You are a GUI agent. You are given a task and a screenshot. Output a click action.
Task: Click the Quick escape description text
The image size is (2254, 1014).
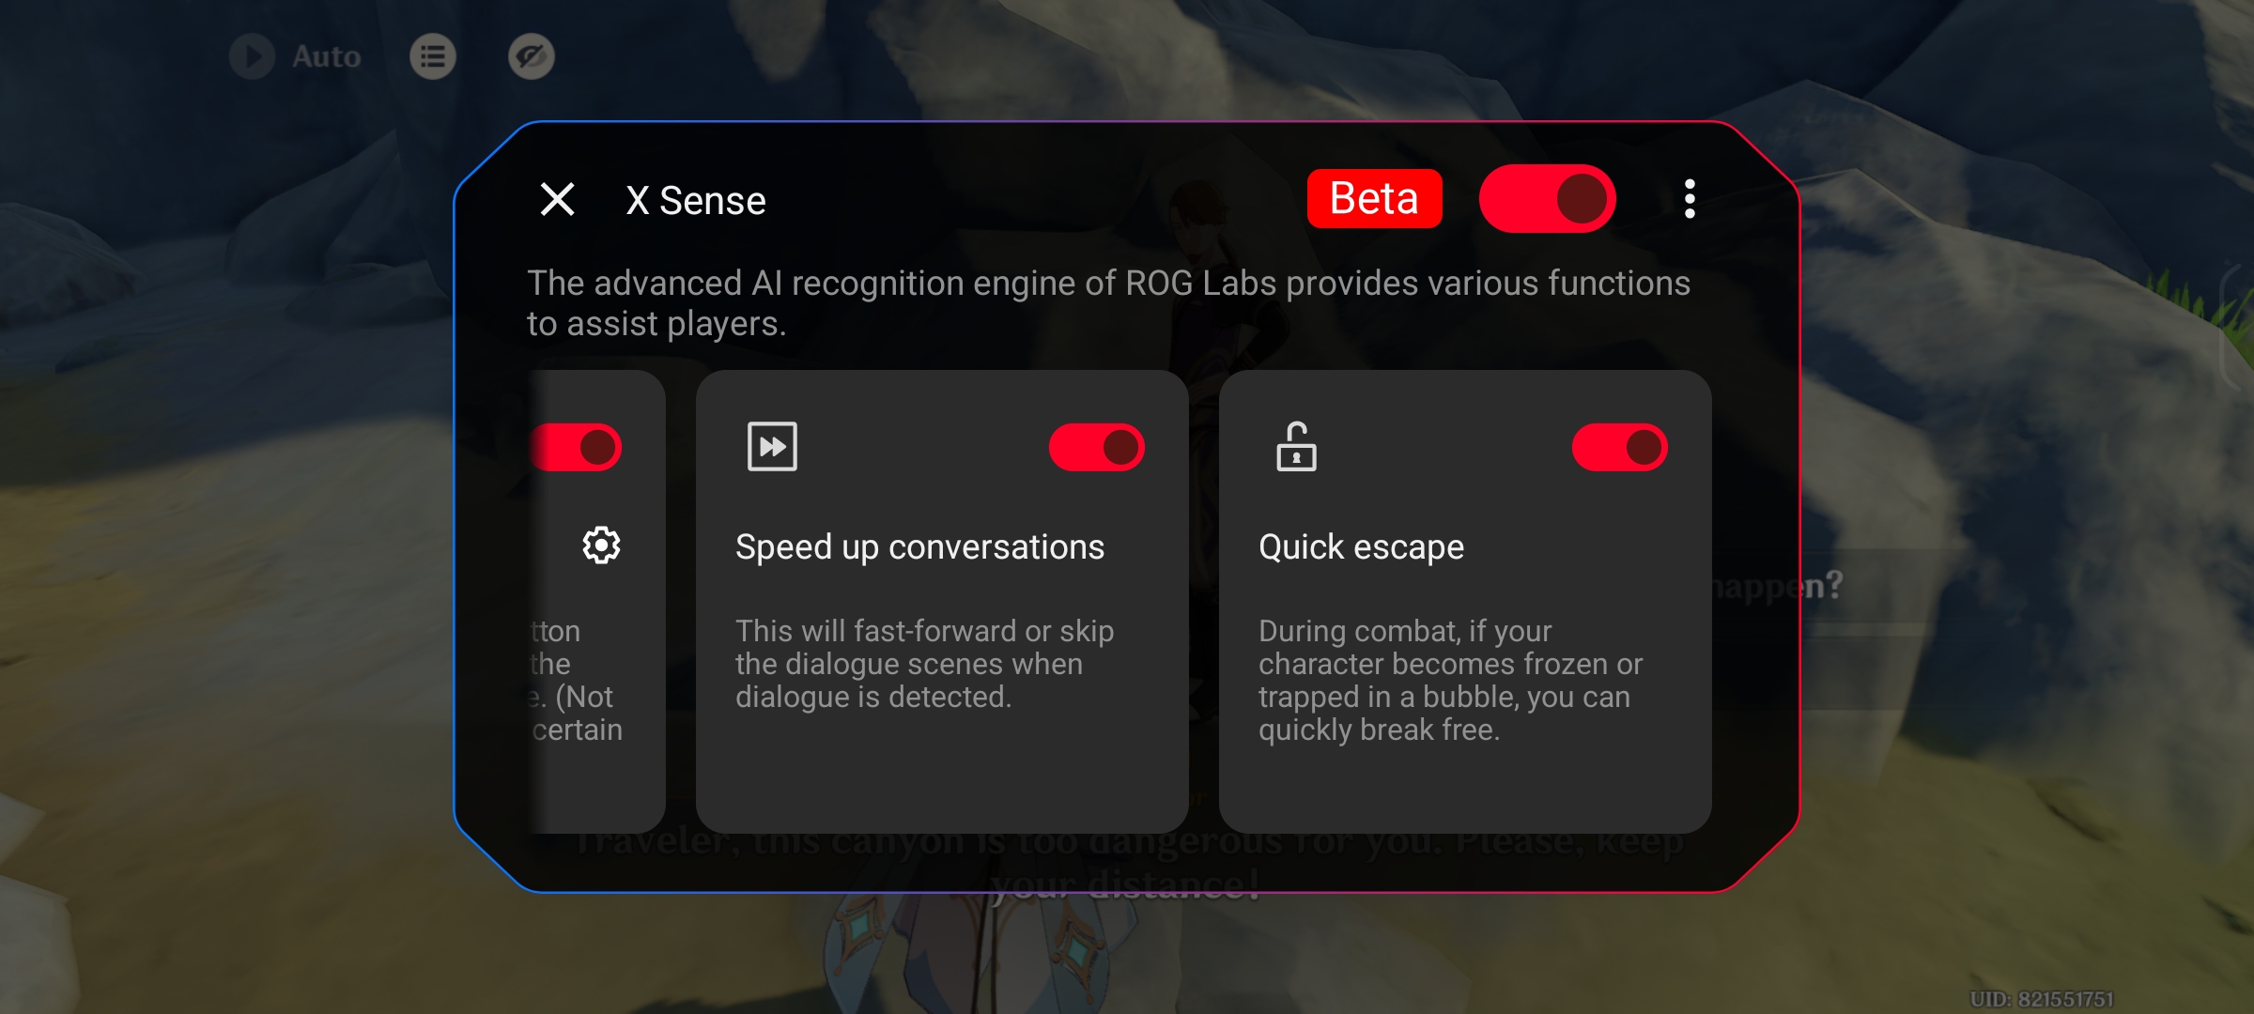click(1450, 680)
